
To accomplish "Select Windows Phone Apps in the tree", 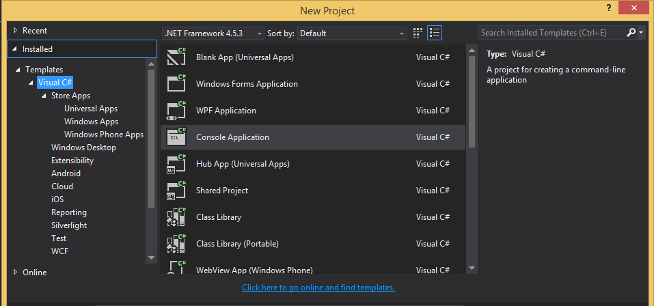I will coord(104,135).
